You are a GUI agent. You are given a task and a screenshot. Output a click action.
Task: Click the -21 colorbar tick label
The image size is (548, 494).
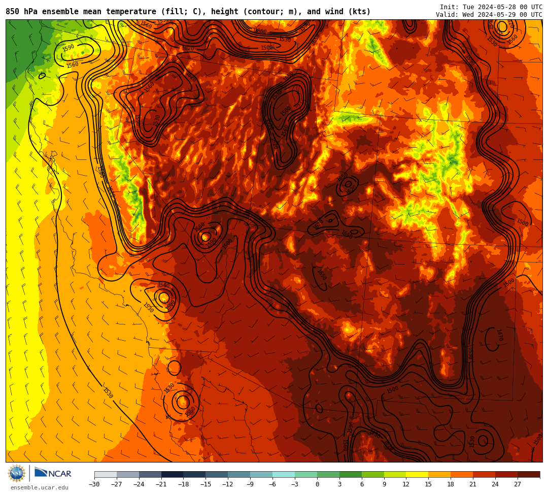(161, 484)
